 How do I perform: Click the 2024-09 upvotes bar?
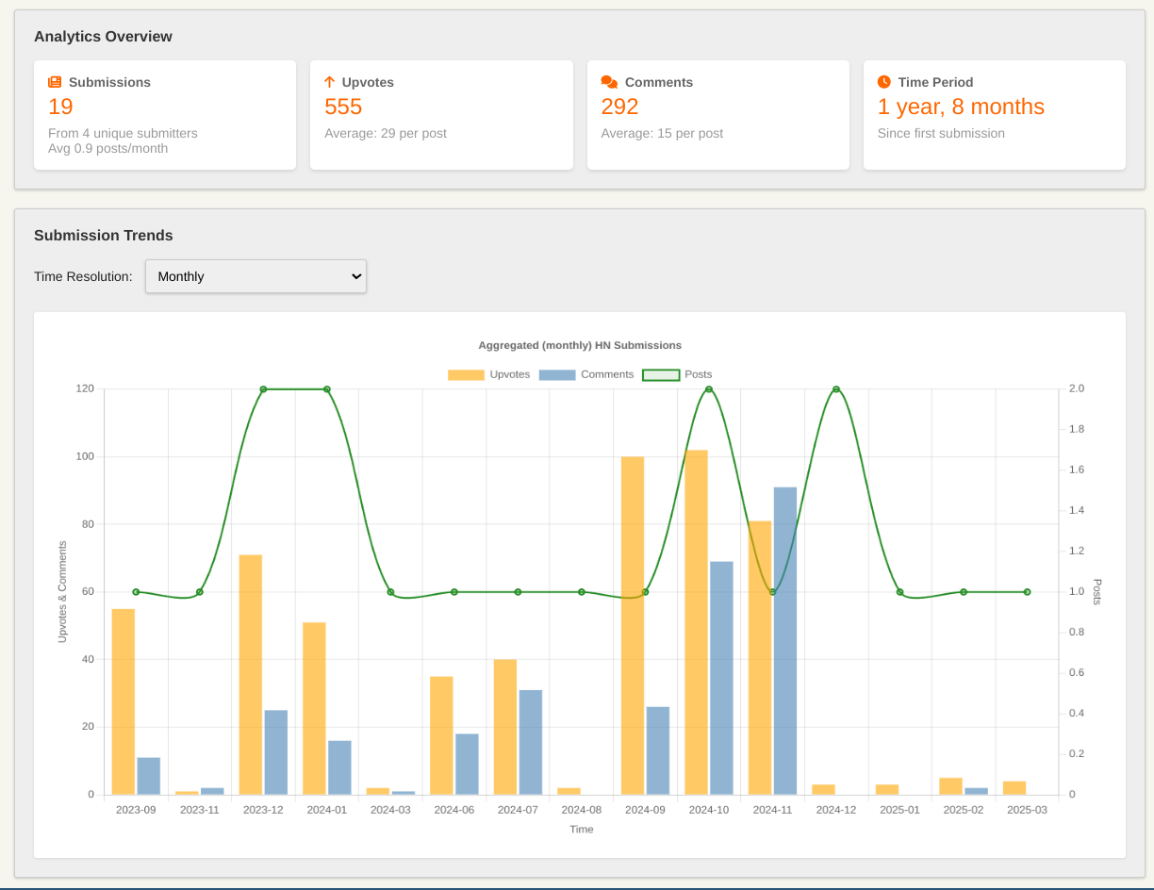pyautogui.click(x=633, y=626)
